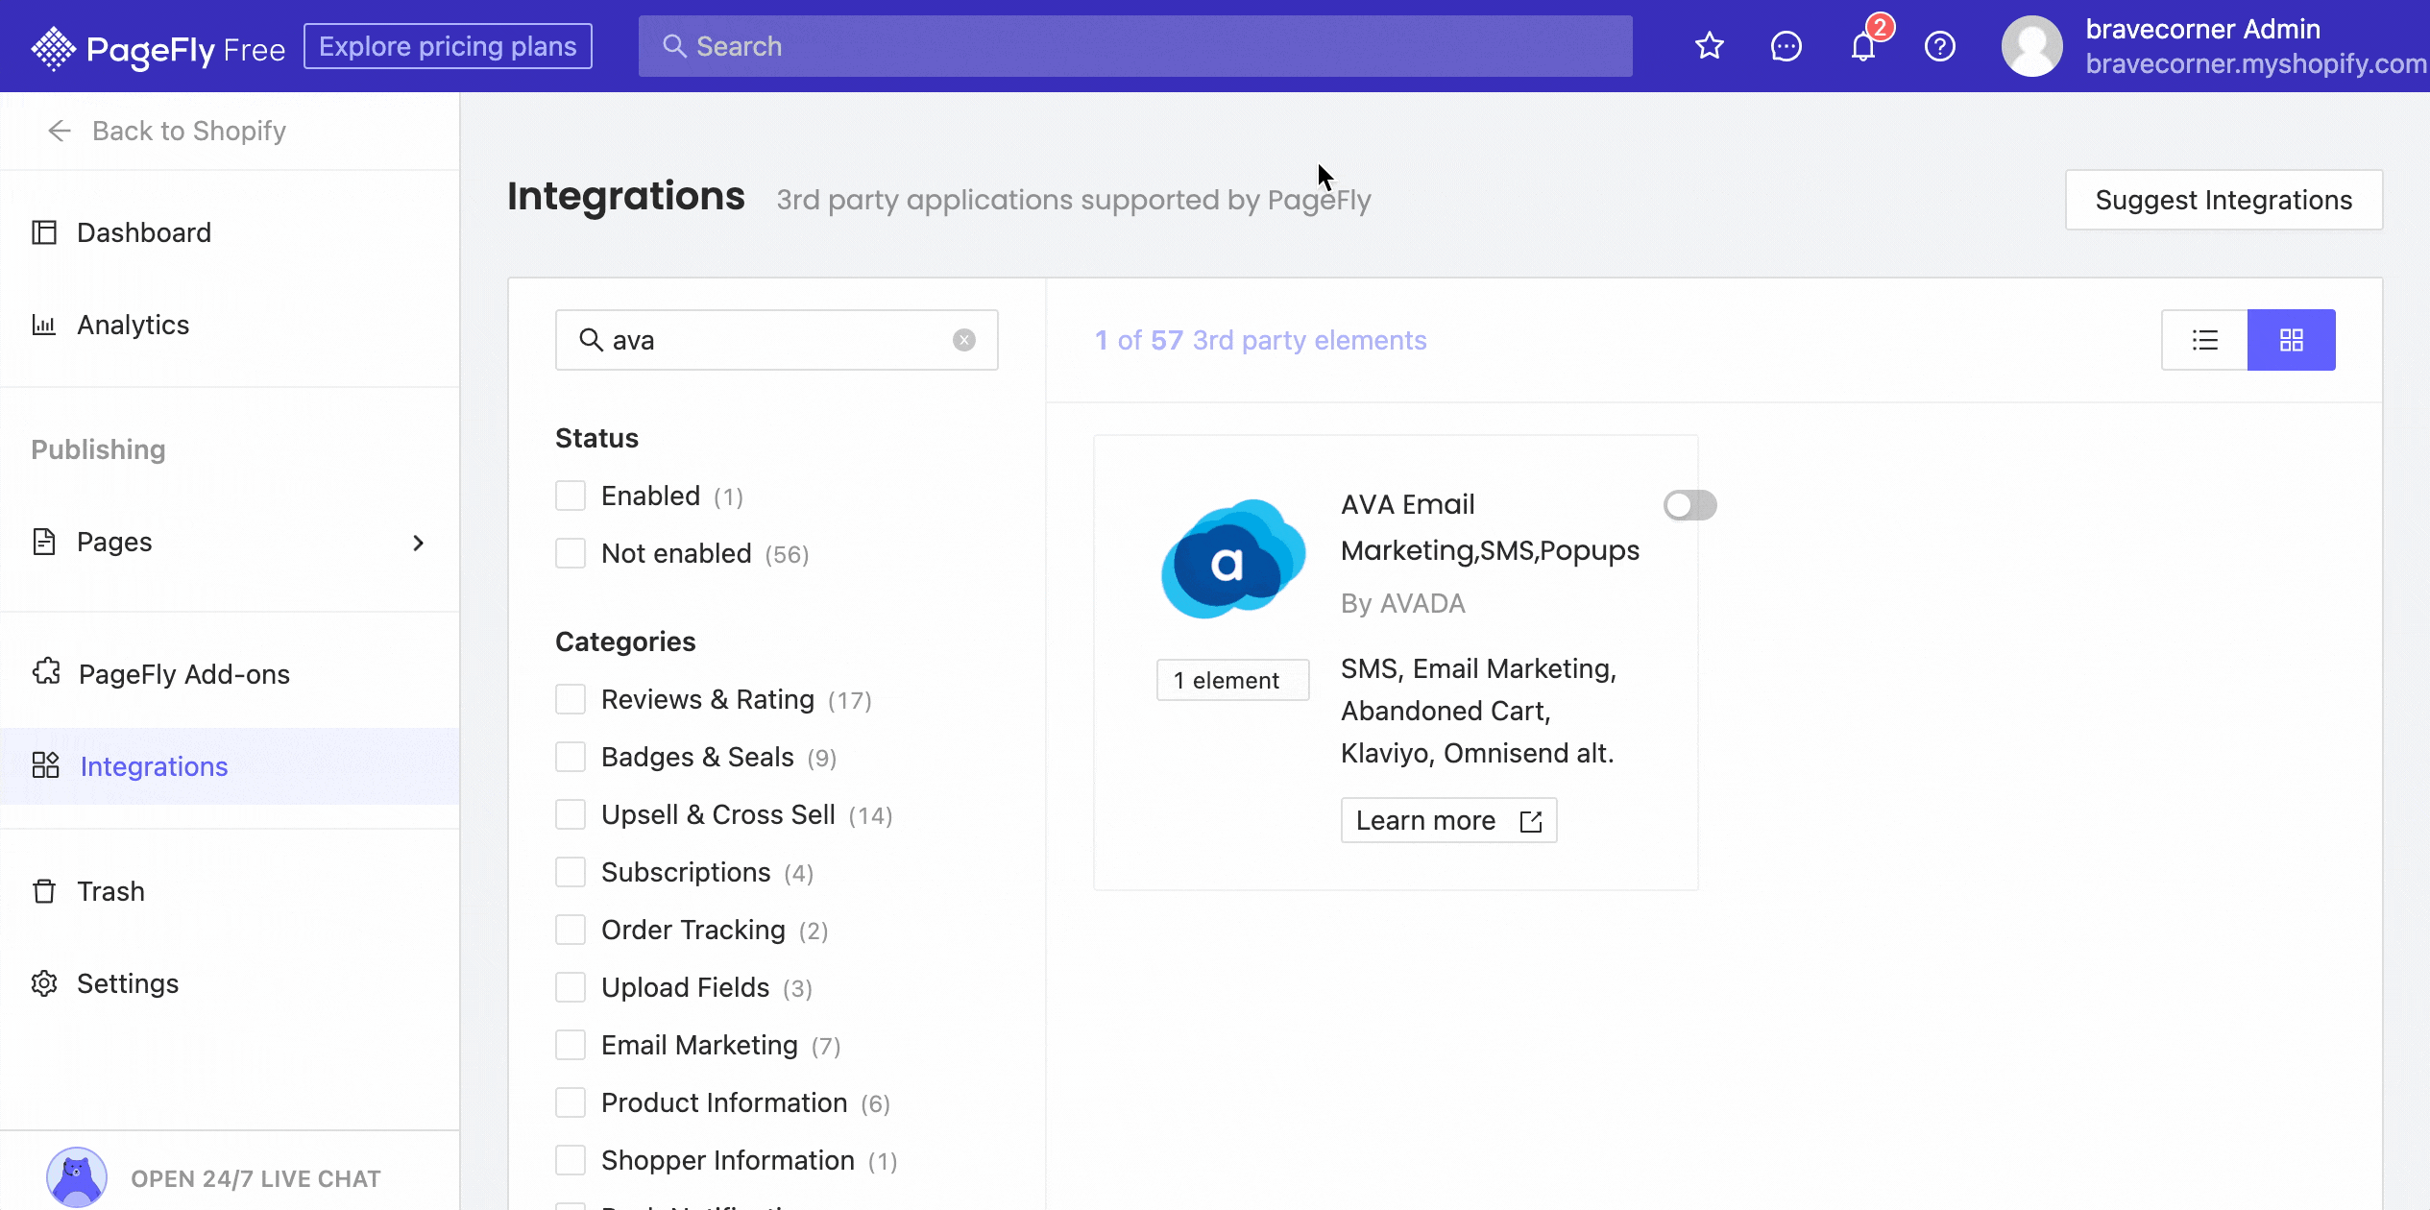Click the 'Categories' heading
Viewport: 2430px width, 1210px height.
(625, 641)
